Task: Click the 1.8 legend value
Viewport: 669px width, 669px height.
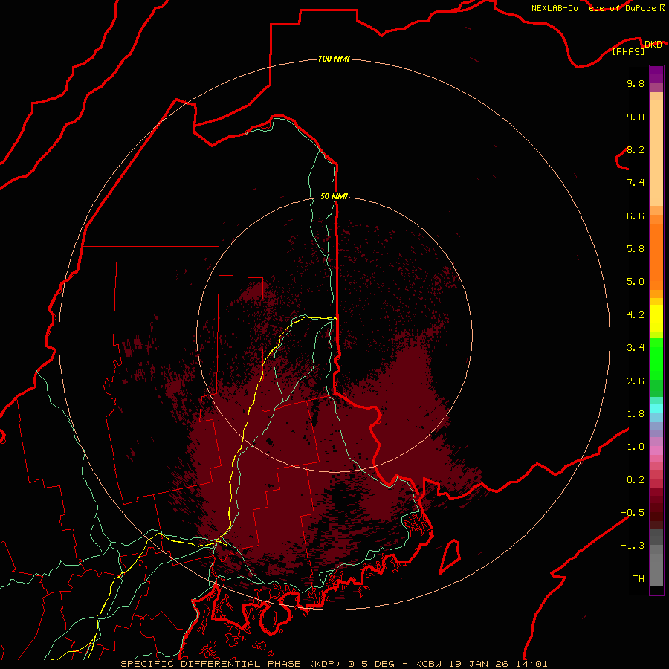Action: (x=636, y=414)
